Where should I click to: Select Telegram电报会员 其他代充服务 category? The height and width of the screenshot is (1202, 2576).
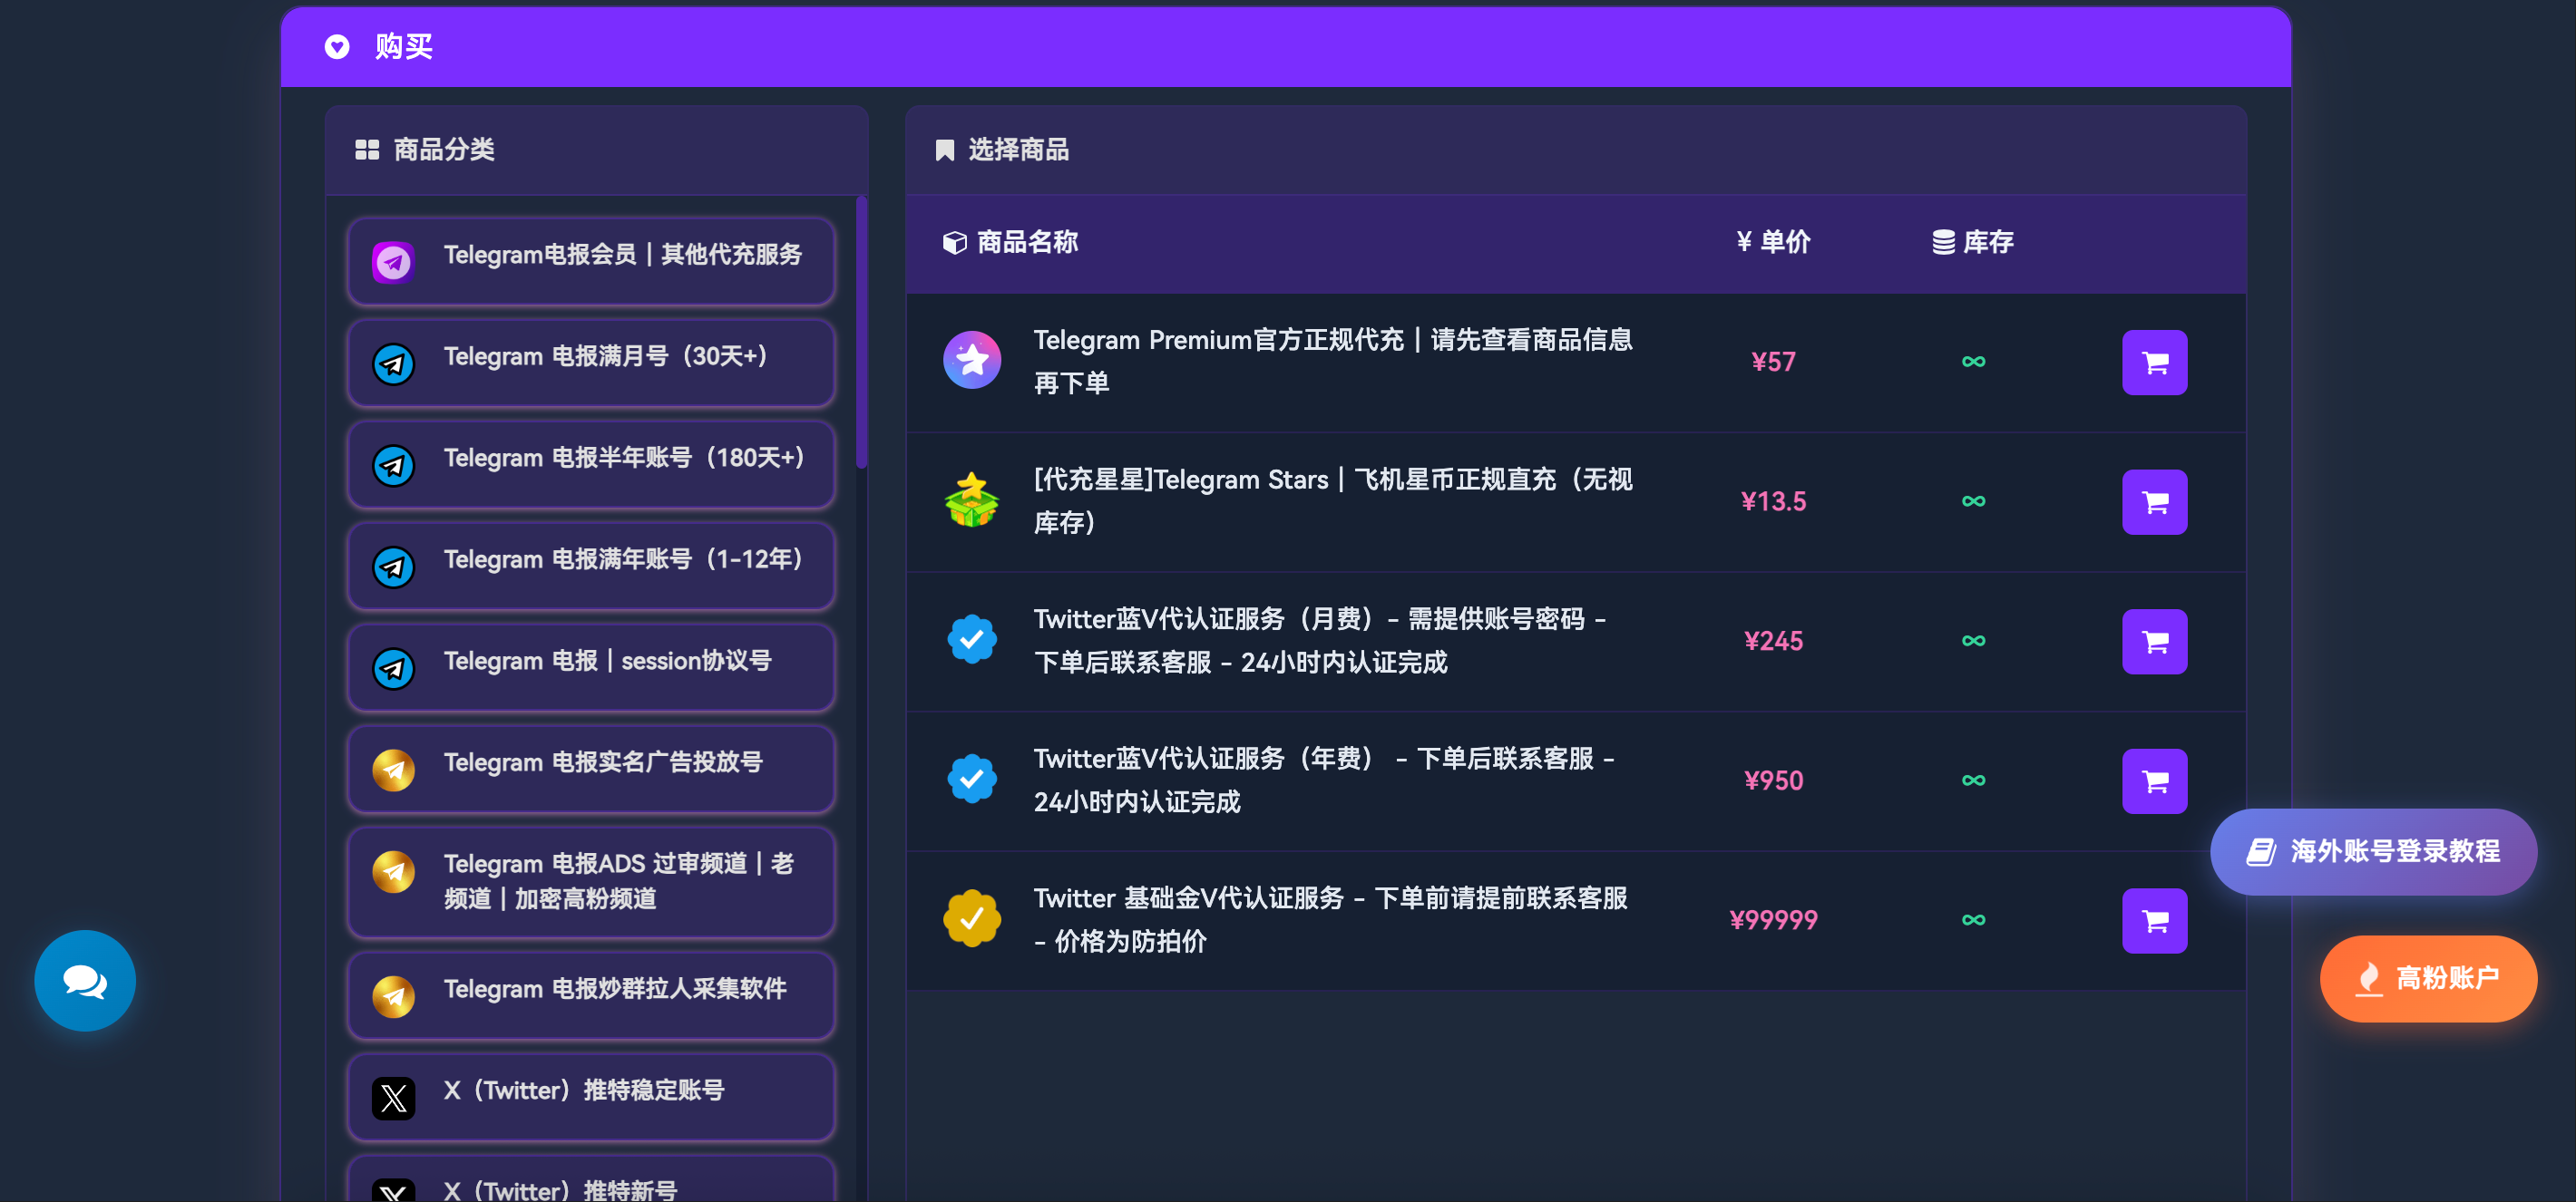[x=591, y=260]
